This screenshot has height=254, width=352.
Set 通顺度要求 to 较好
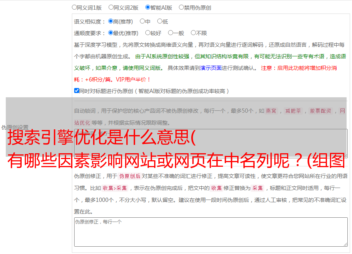coord(148,33)
